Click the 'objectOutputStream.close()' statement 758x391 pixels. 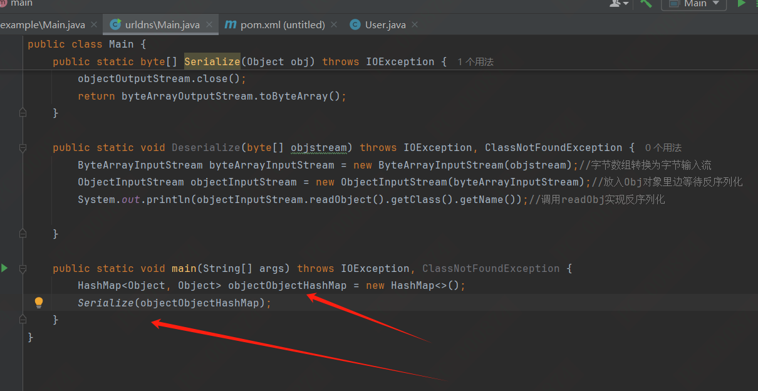point(162,79)
